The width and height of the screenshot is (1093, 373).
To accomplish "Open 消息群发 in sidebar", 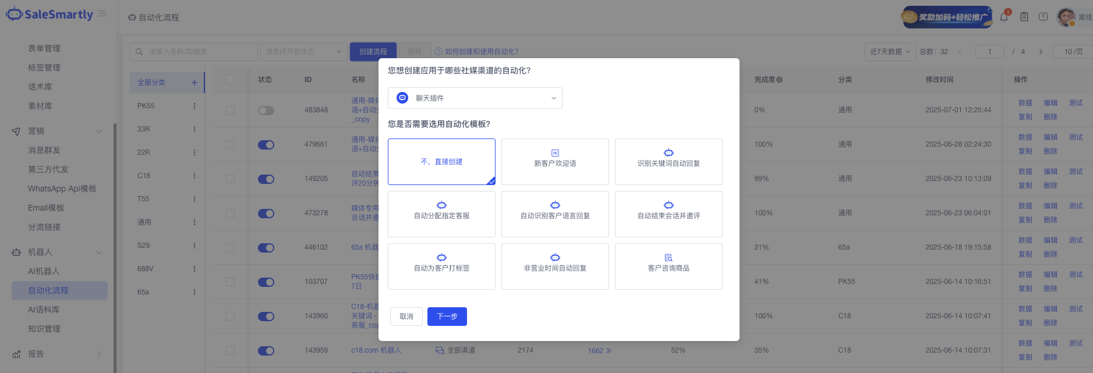I will 44,150.
